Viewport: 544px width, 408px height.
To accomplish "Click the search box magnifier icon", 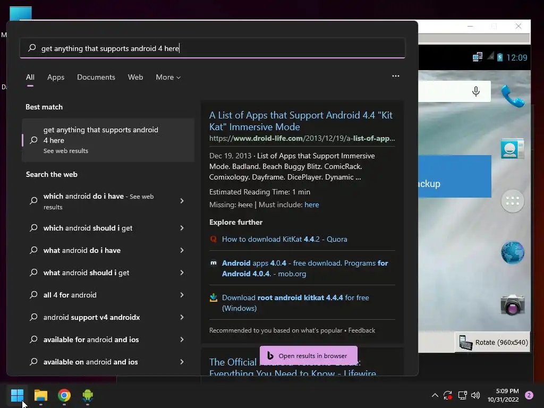I will click(32, 48).
